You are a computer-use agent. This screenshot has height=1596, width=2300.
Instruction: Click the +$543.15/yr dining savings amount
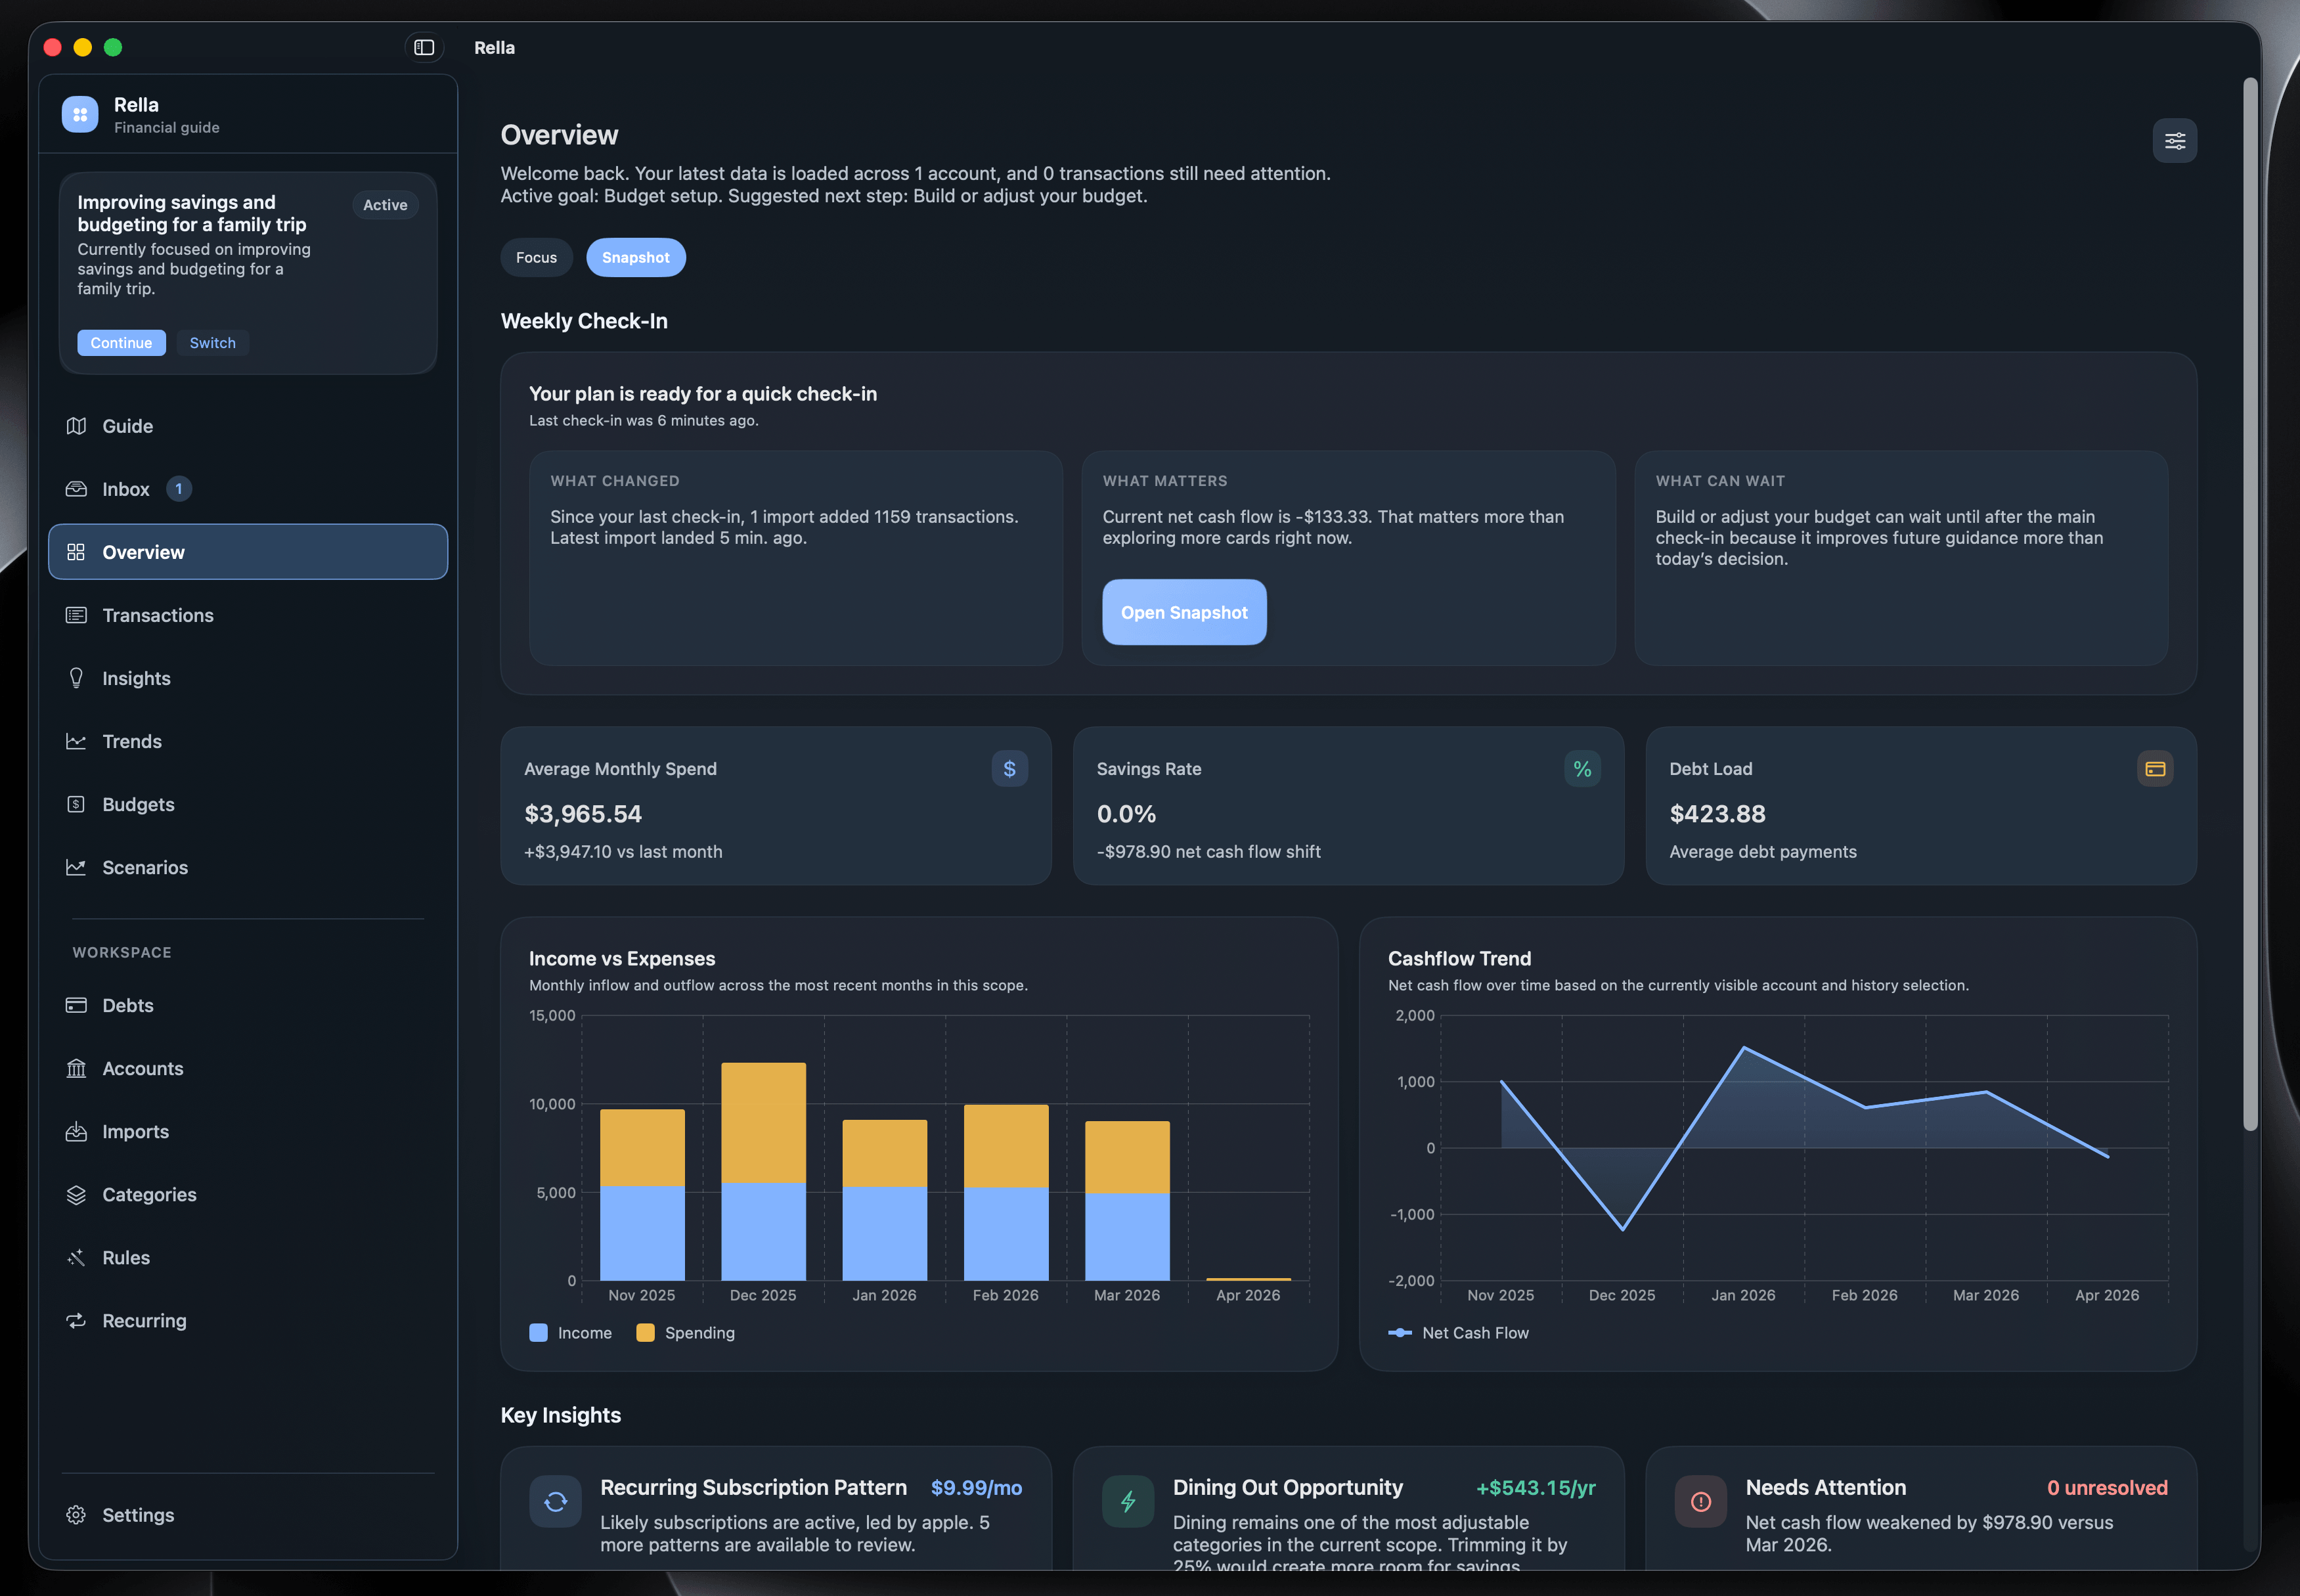tap(1535, 1487)
